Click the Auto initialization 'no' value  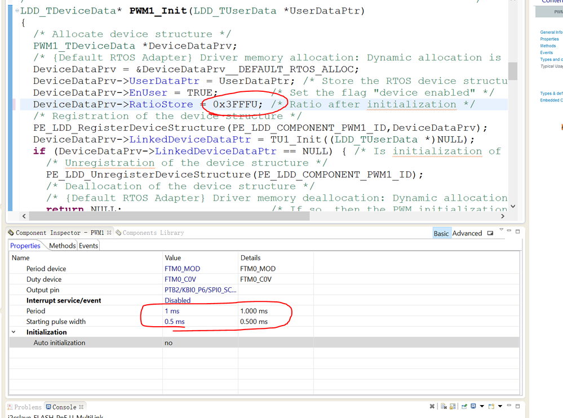point(169,343)
